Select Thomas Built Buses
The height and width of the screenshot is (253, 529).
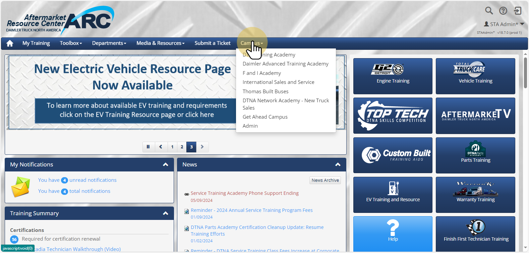click(x=266, y=92)
